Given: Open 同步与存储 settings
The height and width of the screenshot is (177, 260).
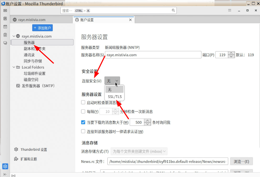Looking at the screenshot, I should point(33,61).
